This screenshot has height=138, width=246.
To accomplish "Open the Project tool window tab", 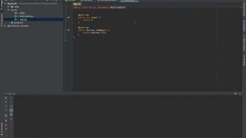I will pos(2,5).
